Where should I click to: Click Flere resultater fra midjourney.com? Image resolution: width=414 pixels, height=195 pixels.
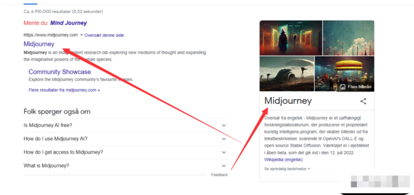[x=64, y=90]
